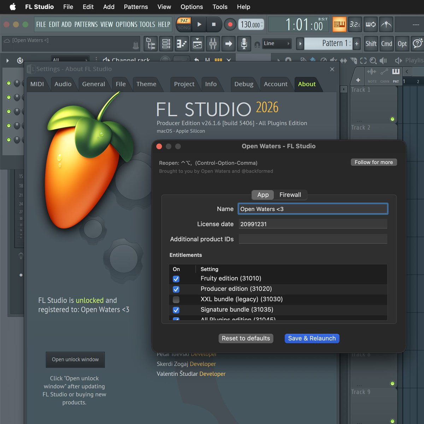Screen dimensions: 424x424
Task: Open the MIDI settings tab
Action: pos(37,84)
